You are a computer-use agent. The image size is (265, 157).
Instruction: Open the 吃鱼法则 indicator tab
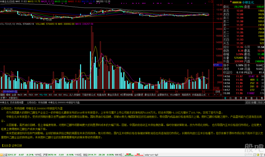pyautogui.click(x=101, y=95)
